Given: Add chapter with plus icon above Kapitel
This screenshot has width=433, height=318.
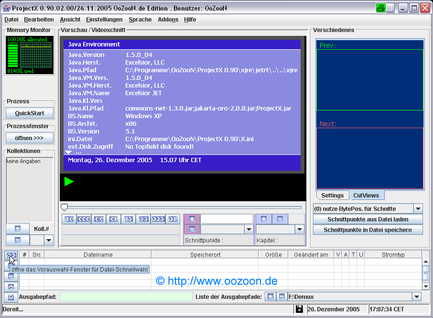Looking at the screenshot, I should 264,219.
